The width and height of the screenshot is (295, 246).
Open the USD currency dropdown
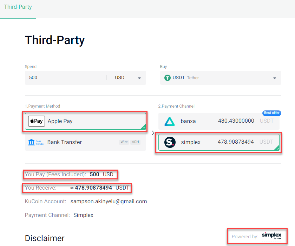click(x=128, y=78)
